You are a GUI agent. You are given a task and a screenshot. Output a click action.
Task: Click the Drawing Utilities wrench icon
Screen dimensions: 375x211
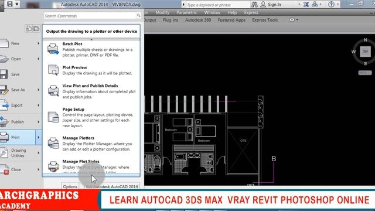click(4, 153)
